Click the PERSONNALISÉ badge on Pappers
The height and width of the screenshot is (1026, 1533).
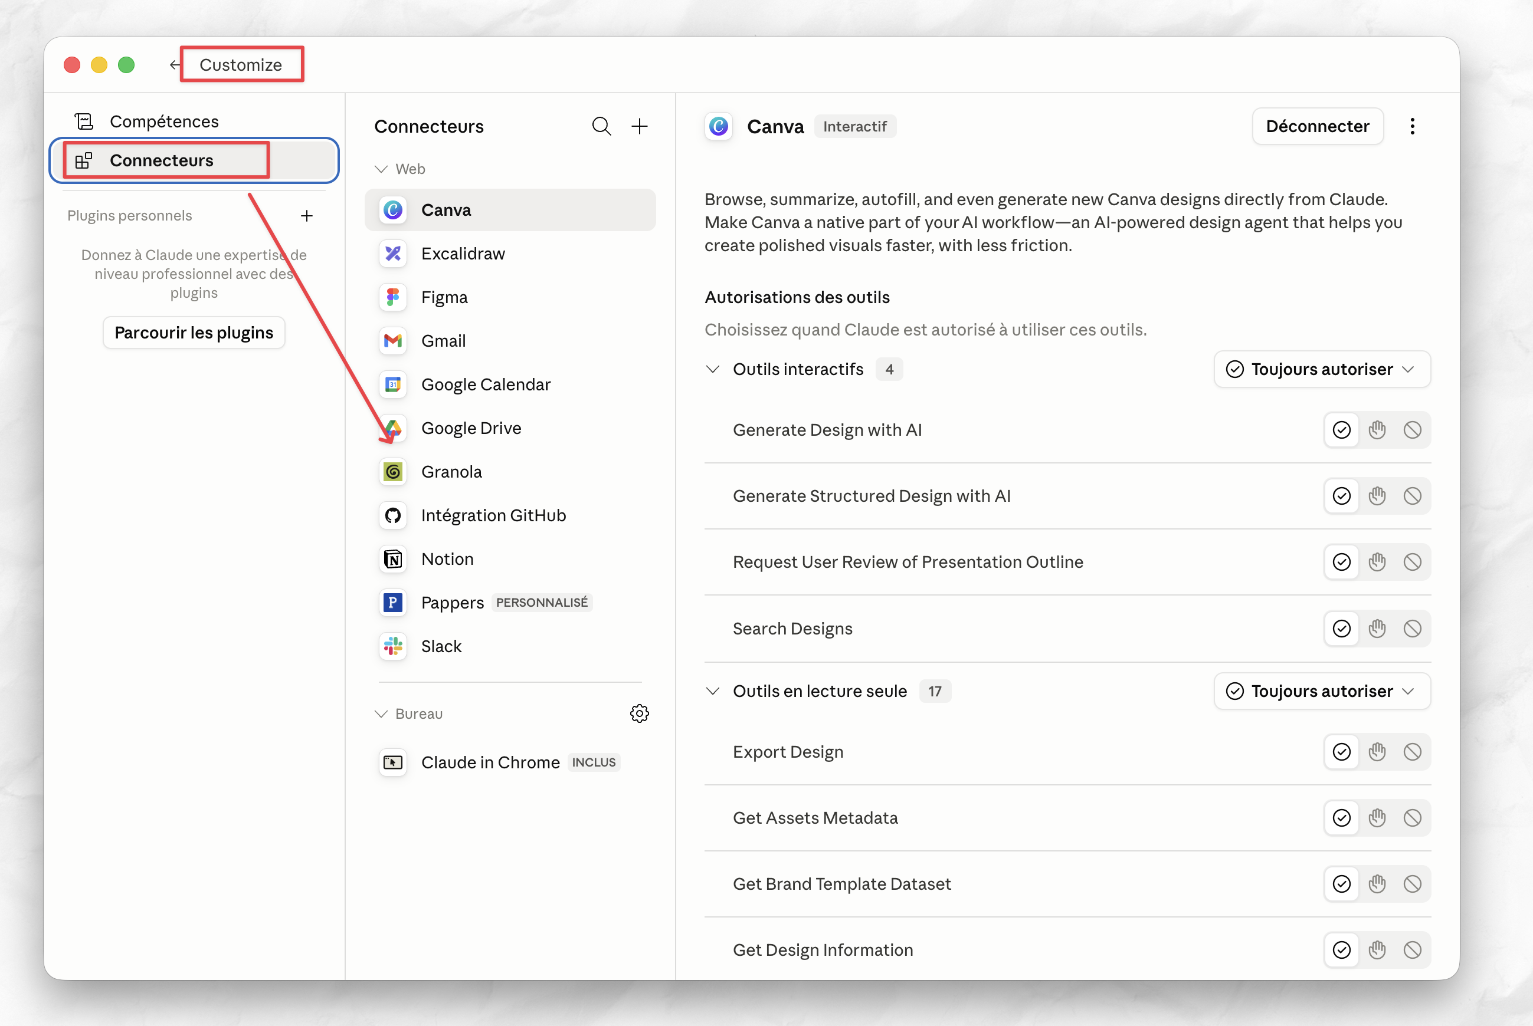(x=542, y=602)
